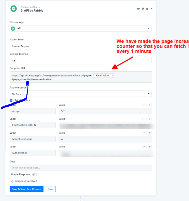Click the API icon in Choose App field
This screenshot has height=201, width=189.
[13, 28]
